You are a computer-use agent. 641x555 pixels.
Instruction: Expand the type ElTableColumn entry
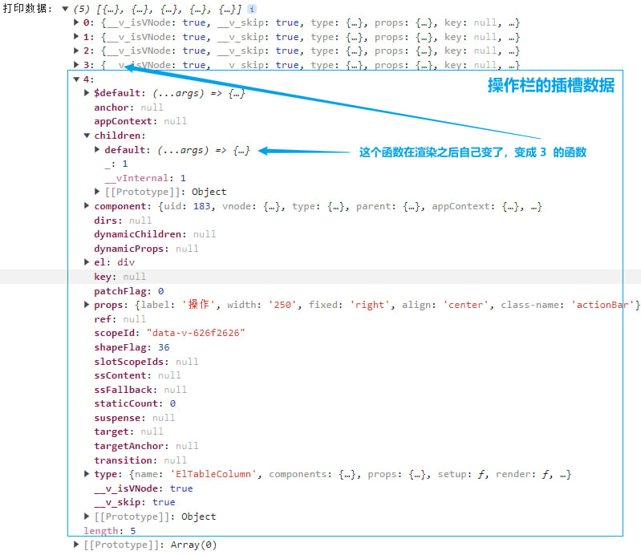[x=87, y=474]
